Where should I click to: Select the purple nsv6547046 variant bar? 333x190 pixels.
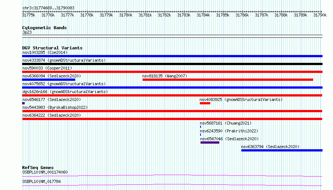pos(210,142)
